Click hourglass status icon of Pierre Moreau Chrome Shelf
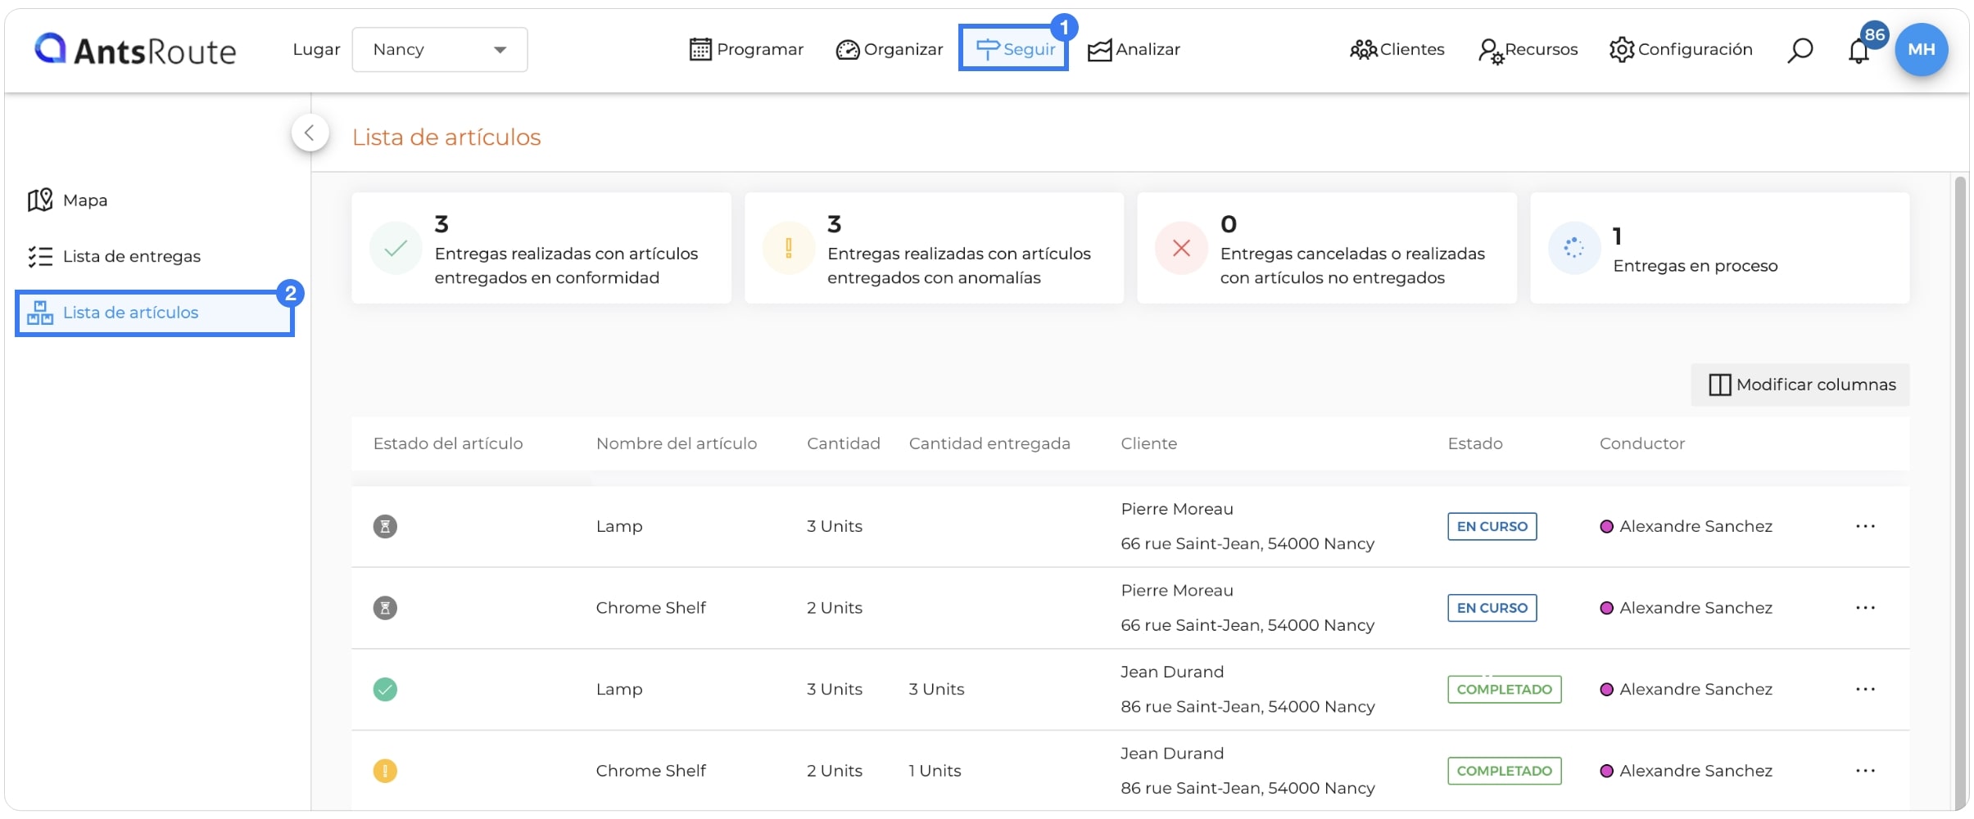 [385, 608]
